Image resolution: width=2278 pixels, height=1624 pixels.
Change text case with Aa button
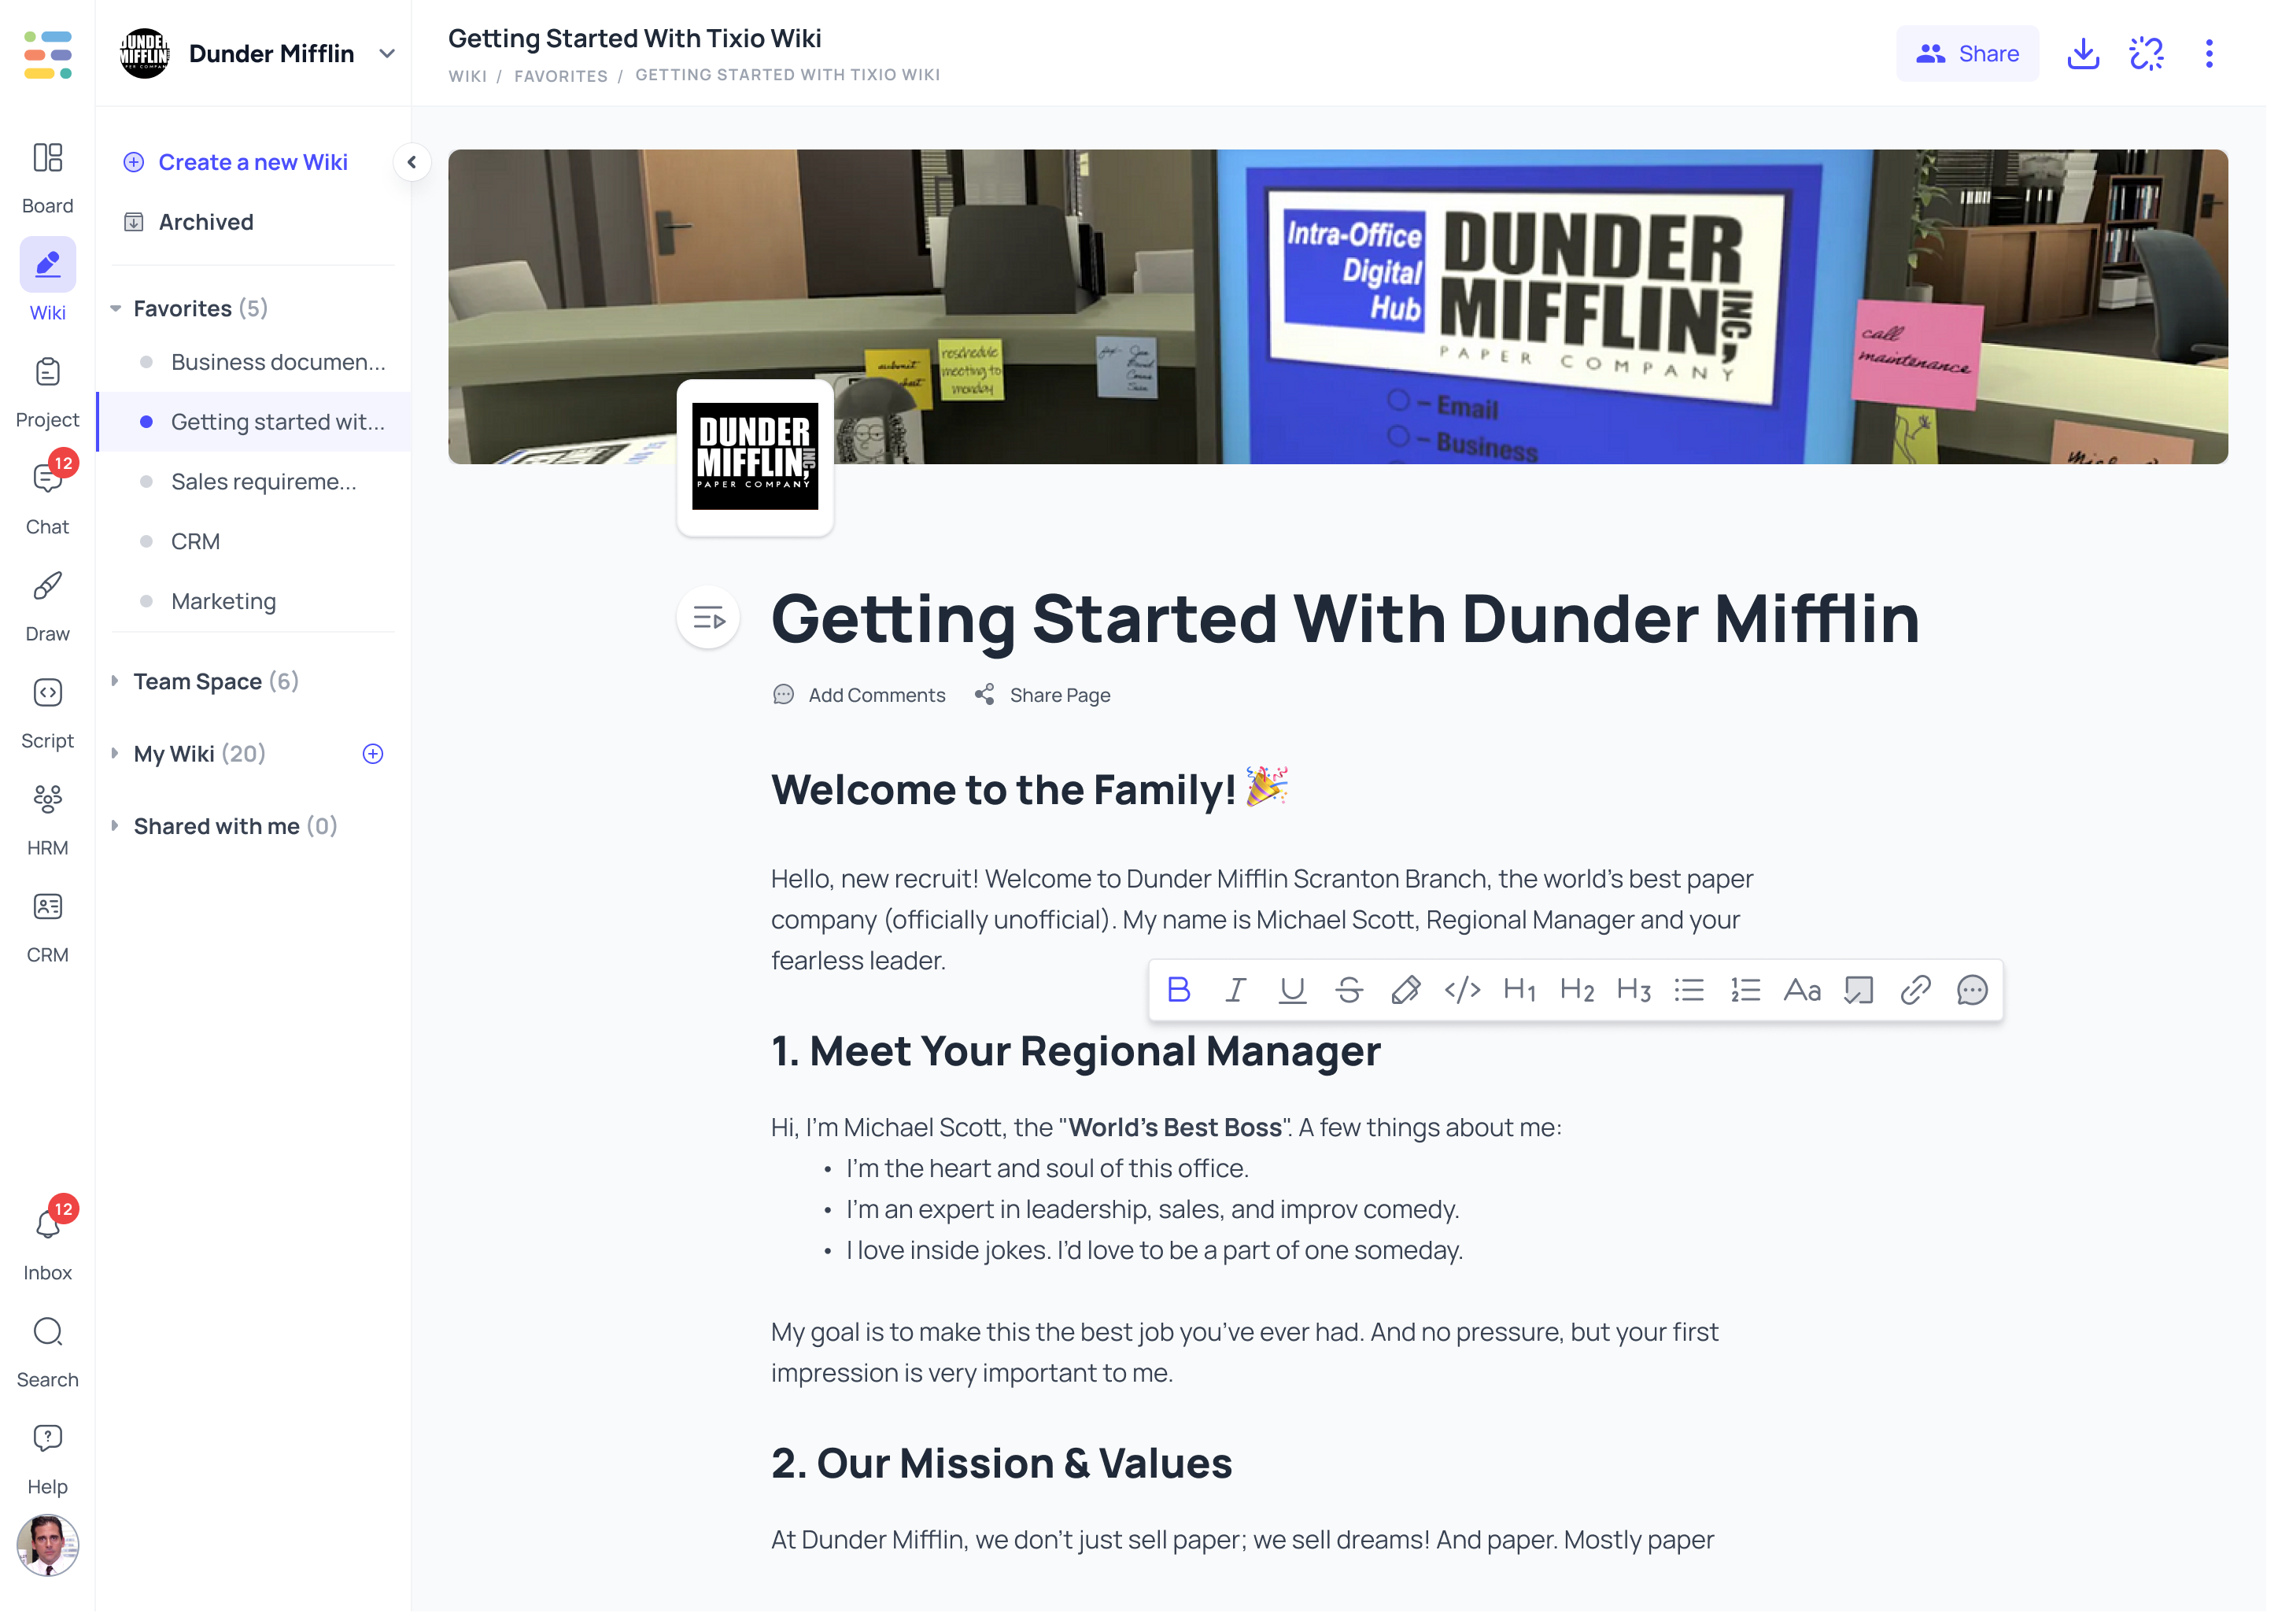[x=1802, y=990]
